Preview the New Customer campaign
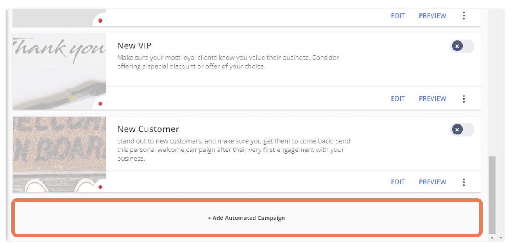This screenshot has width=516, height=247. pos(432,182)
